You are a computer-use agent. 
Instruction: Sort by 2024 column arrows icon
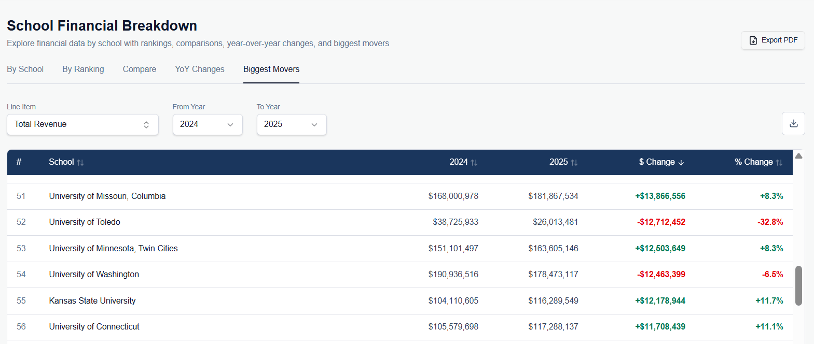(x=474, y=163)
